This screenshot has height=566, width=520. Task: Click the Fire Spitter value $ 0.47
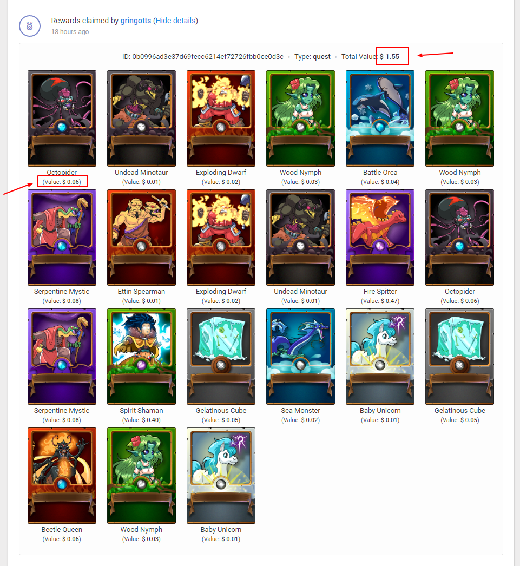pos(380,301)
